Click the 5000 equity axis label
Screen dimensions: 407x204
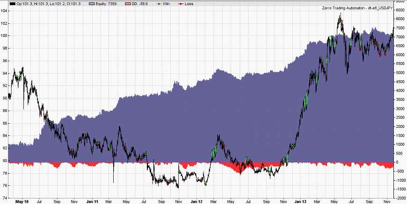(400, 73)
